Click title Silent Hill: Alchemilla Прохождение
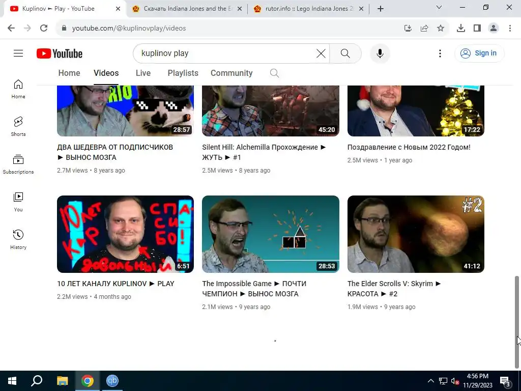The image size is (521, 391). click(264, 152)
